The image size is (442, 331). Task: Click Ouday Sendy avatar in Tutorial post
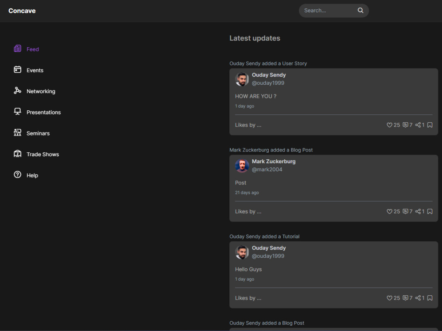[242, 252]
